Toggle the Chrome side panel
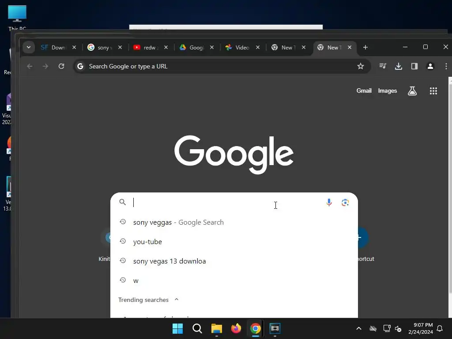Screen dimensions: 452x339 click(414, 66)
